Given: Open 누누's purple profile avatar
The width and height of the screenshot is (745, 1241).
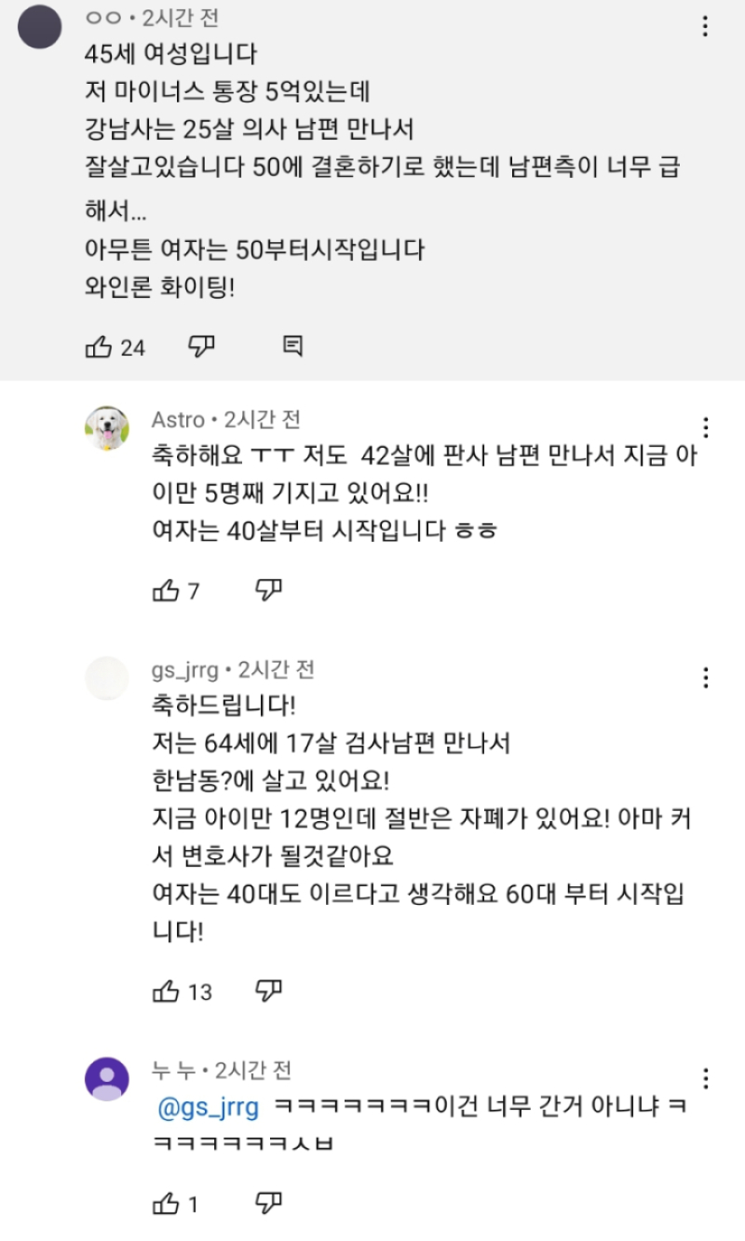Looking at the screenshot, I should (x=107, y=1079).
